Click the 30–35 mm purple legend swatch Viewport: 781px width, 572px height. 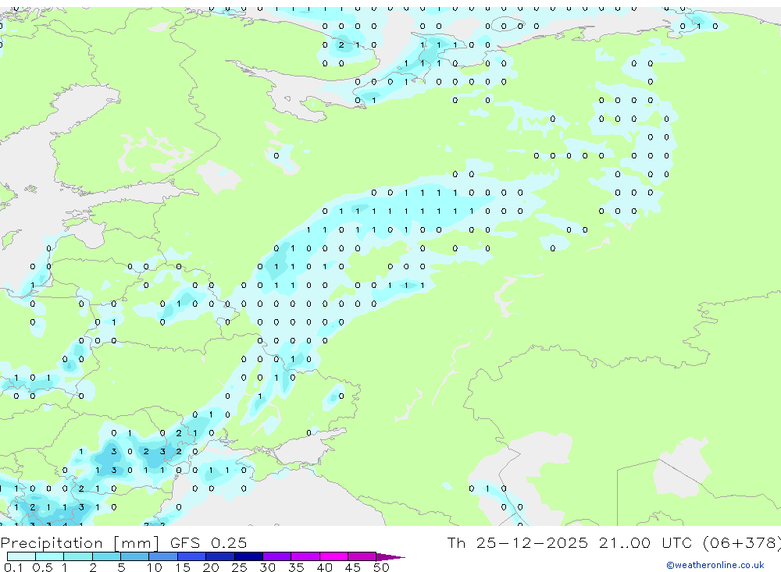tap(277, 556)
